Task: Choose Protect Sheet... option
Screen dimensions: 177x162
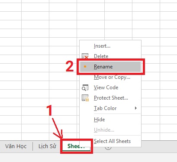Action: pos(110,98)
